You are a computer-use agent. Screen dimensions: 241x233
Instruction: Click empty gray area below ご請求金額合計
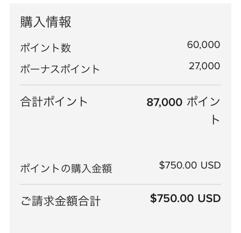click(x=121, y=221)
